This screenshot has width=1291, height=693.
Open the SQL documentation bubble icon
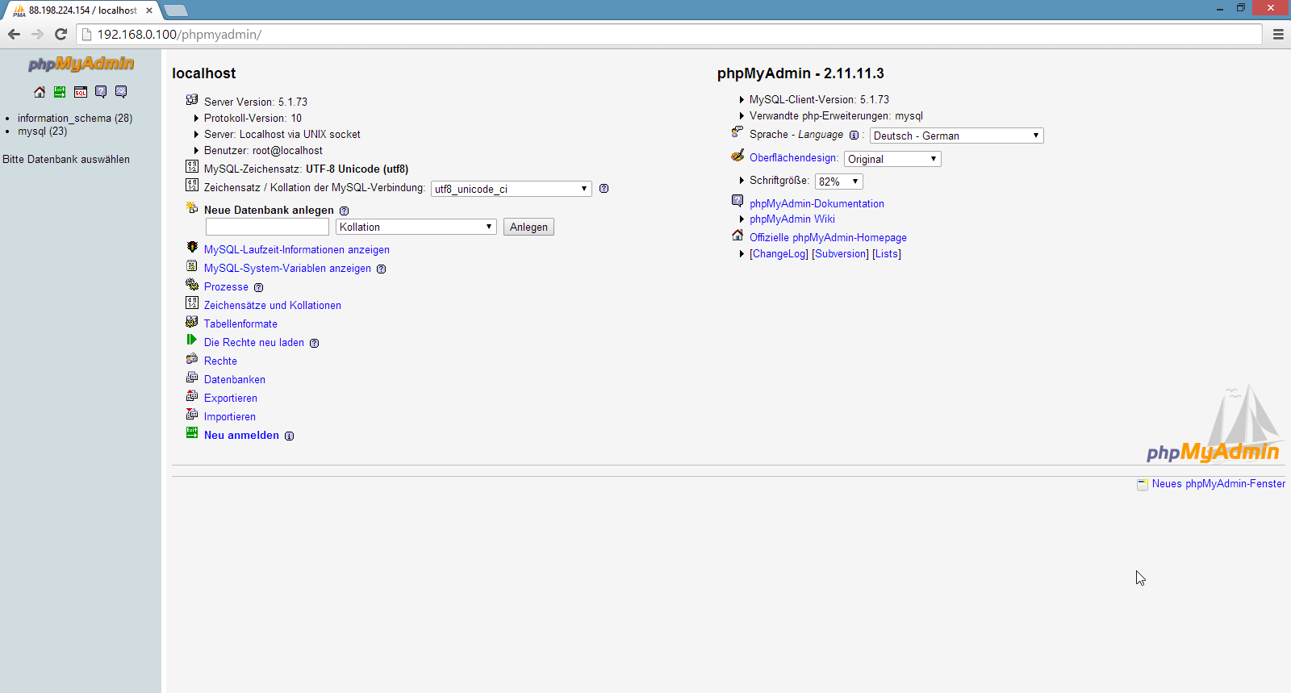pyautogui.click(x=121, y=92)
